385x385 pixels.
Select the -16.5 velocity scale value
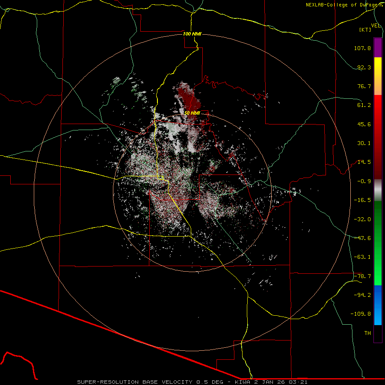click(x=362, y=200)
